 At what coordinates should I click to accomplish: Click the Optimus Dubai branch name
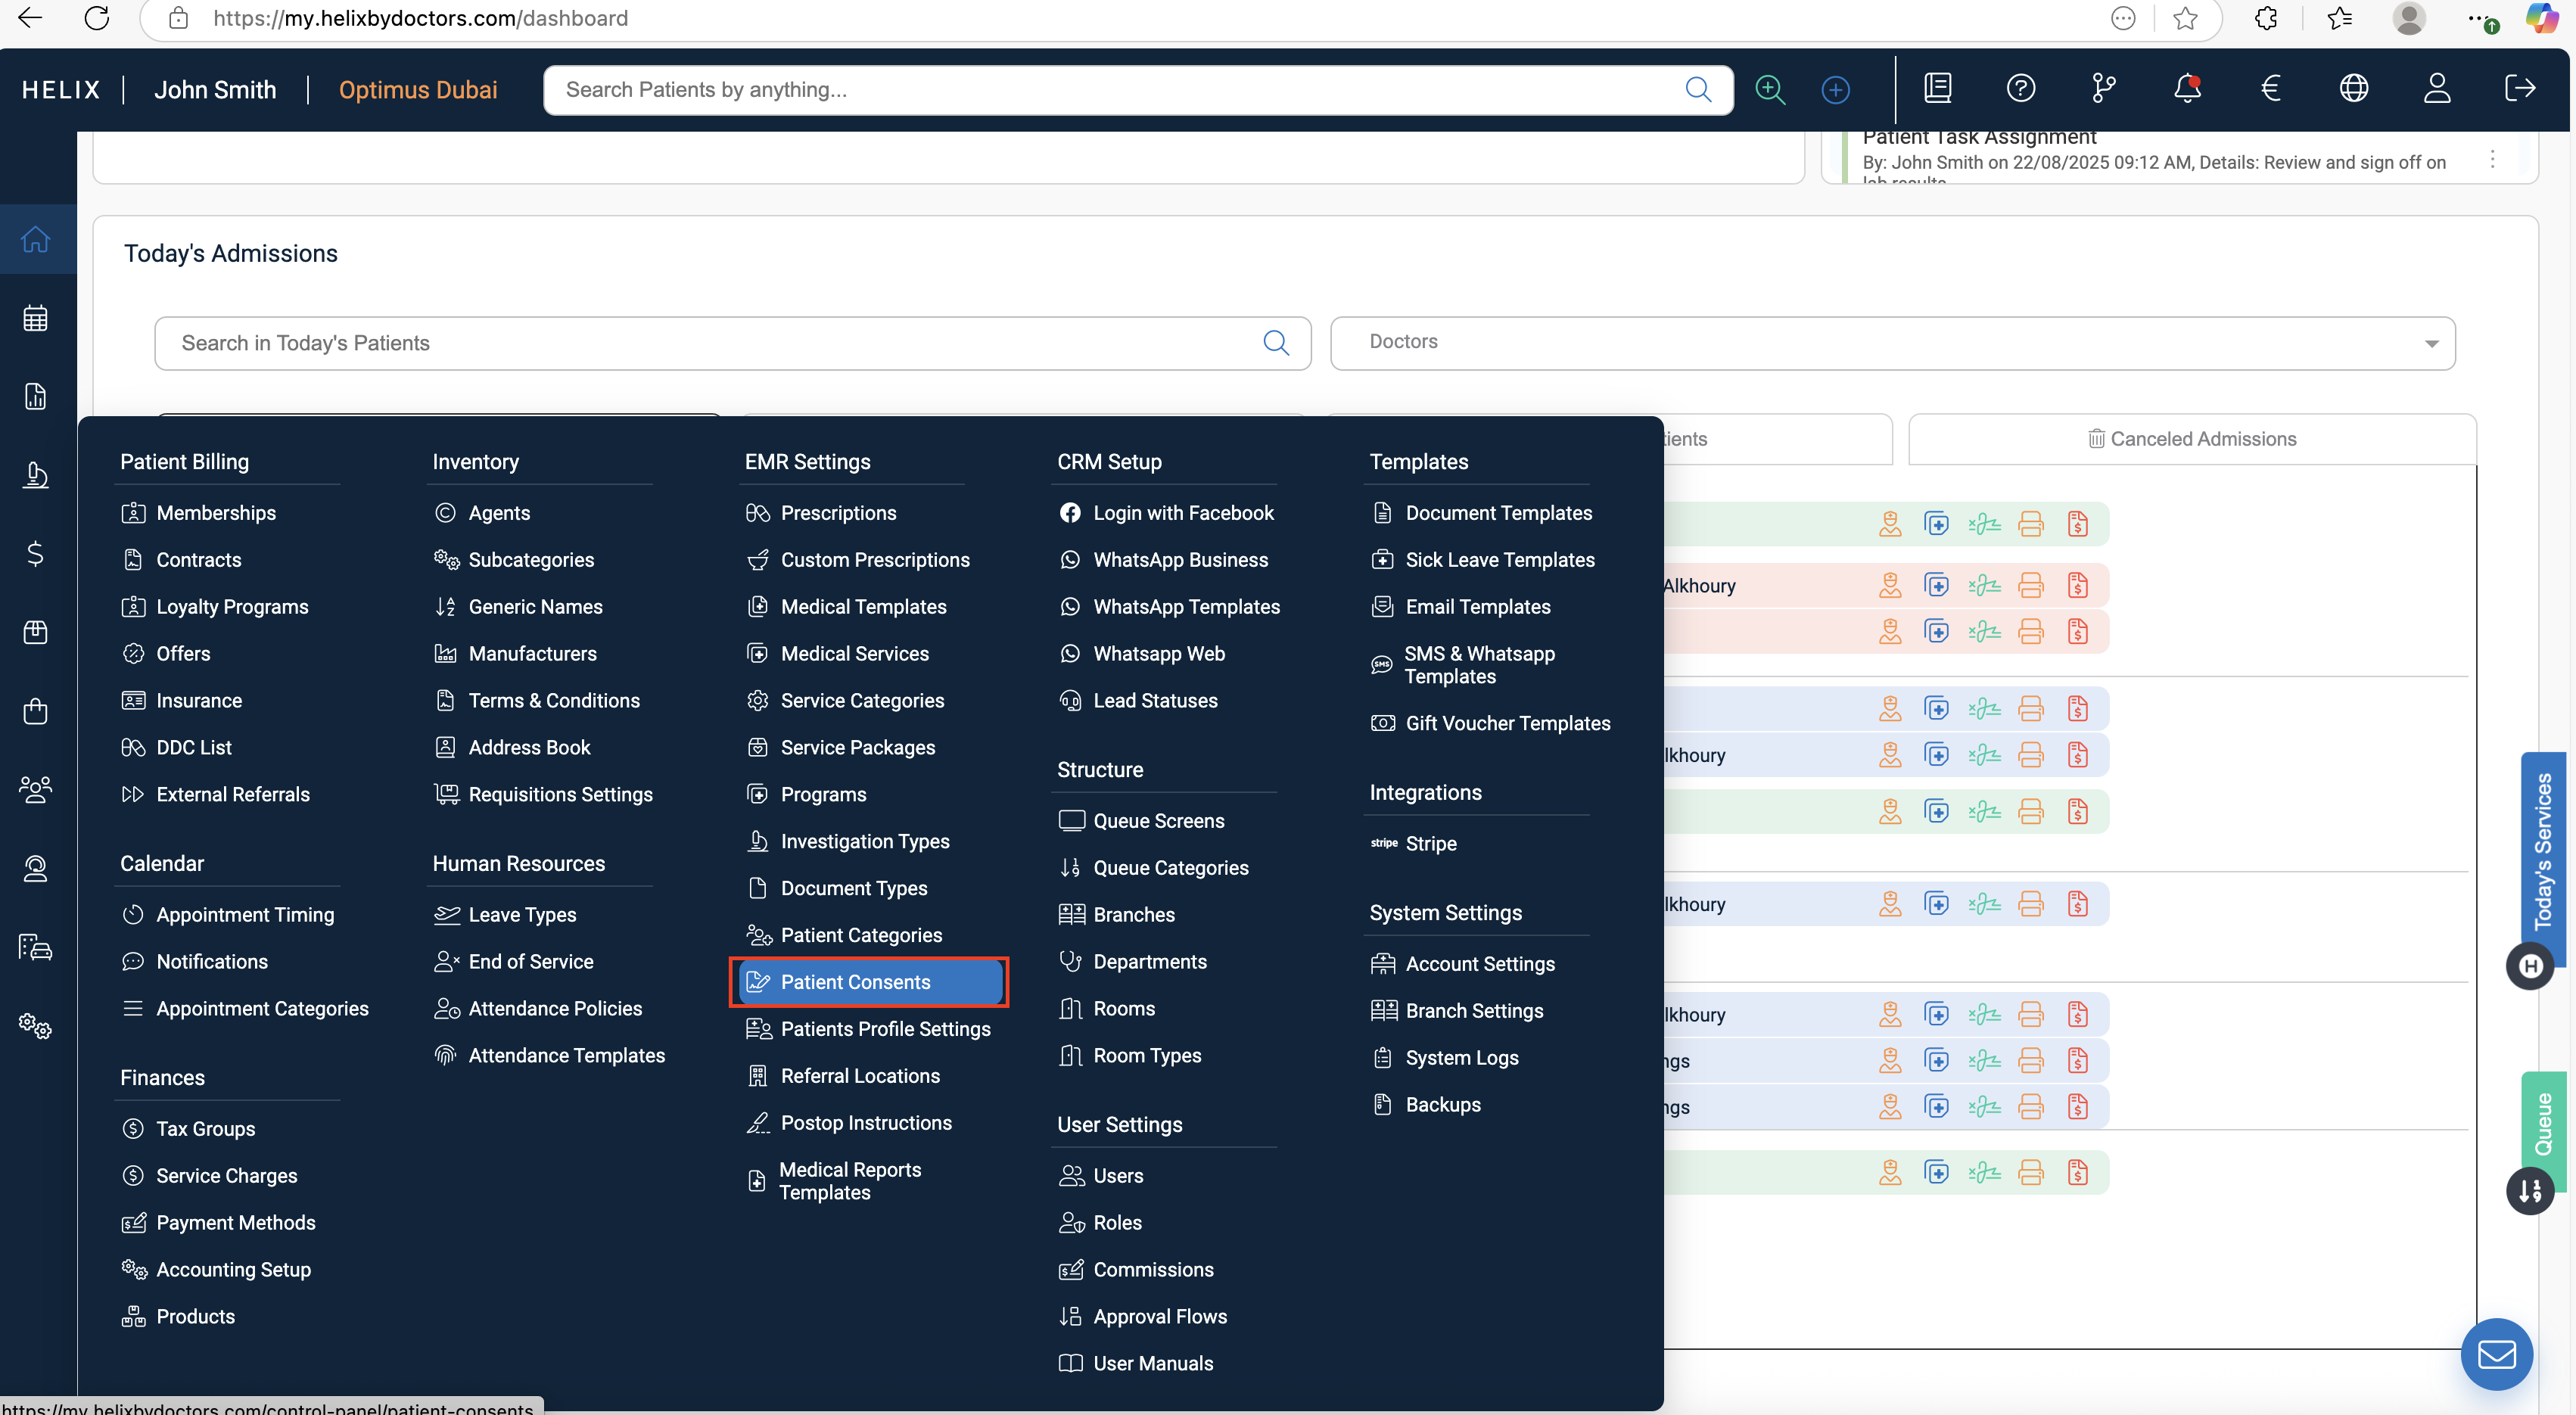coord(418,90)
